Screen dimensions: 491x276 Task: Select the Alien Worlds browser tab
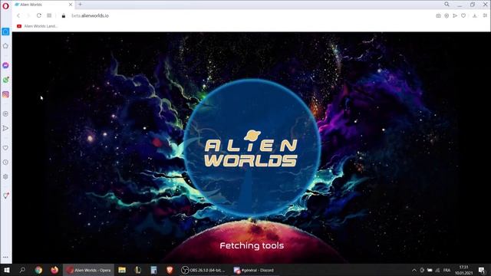[43, 5]
